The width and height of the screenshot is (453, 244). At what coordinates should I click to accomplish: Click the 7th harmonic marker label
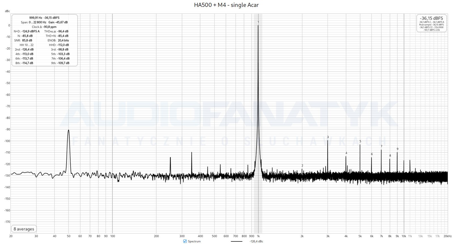381,146
